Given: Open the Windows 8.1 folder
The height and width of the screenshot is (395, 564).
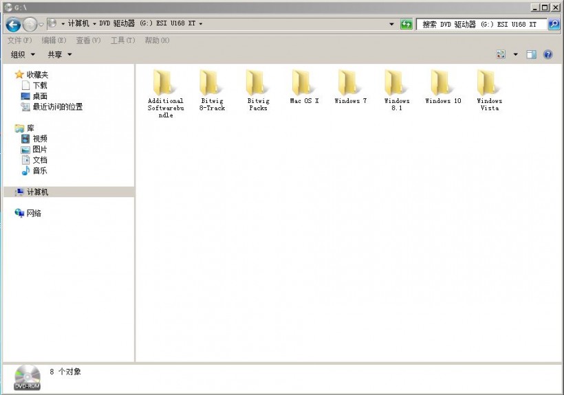Looking at the screenshot, I should coord(397,84).
